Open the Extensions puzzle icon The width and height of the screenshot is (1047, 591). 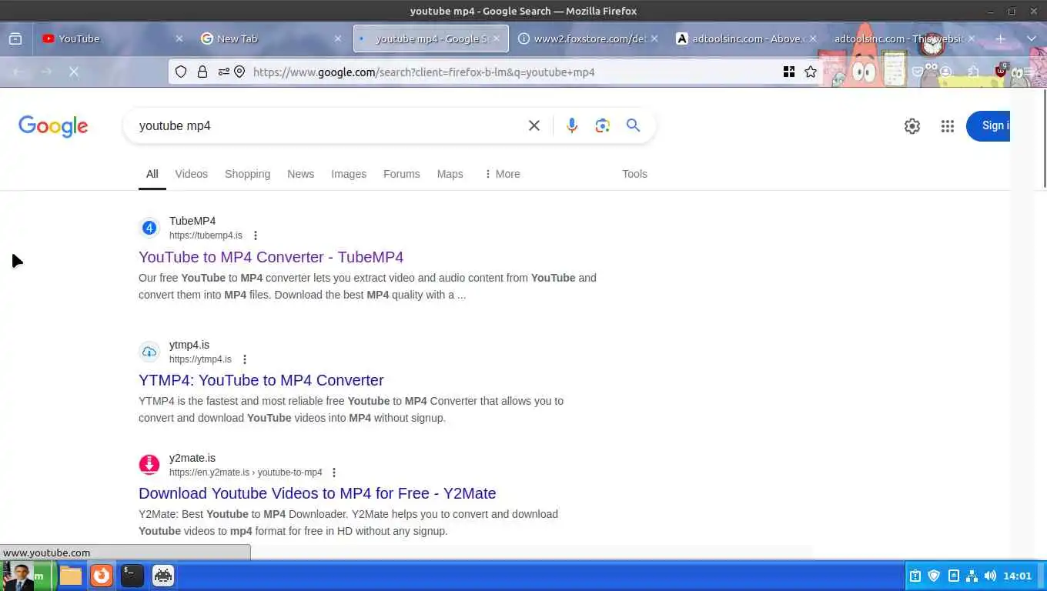point(974,72)
